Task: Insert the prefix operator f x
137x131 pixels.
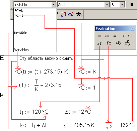Action: (109, 43)
